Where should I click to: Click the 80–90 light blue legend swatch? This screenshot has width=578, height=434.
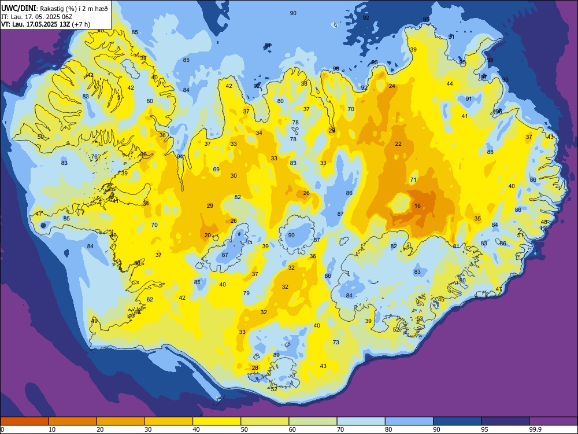click(x=409, y=421)
